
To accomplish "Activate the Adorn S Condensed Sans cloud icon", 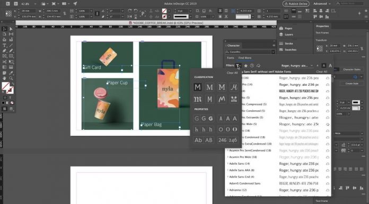I will click(x=328, y=183).
